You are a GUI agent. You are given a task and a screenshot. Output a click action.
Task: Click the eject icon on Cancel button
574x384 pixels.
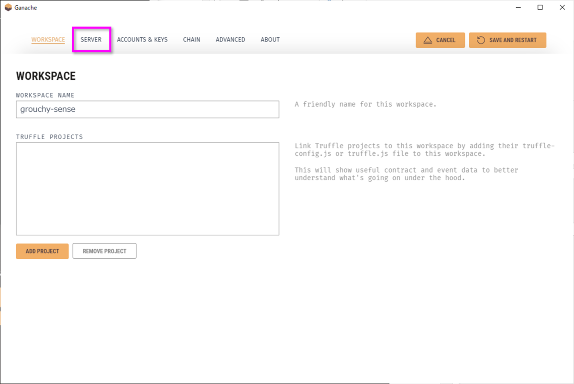point(428,40)
